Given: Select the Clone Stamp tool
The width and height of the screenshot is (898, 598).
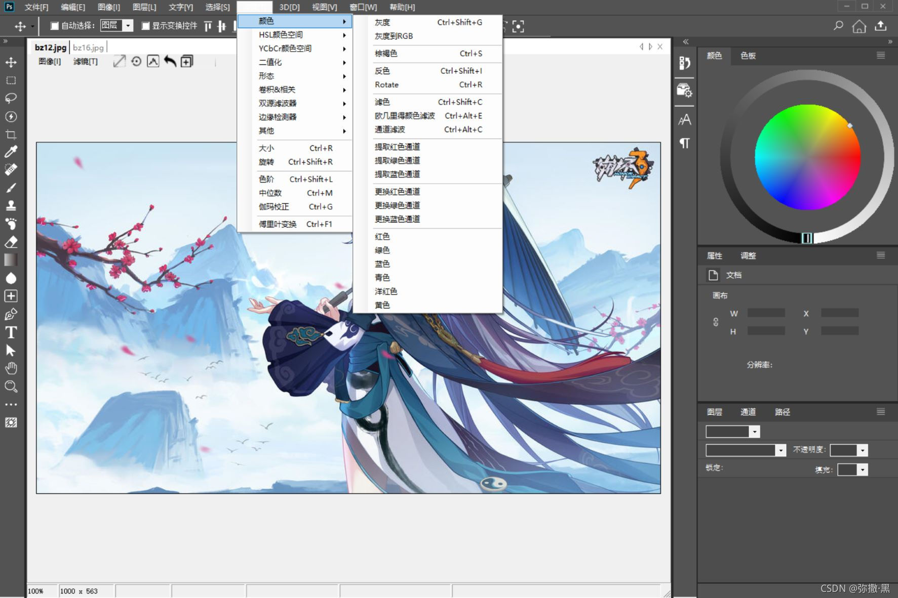Looking at the screenshot, I should pyautogui.click(x=11, y=205).
